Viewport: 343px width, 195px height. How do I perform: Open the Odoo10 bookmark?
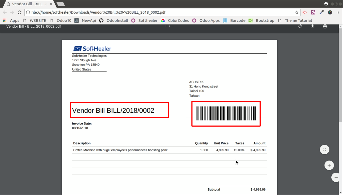[x=60, y=21]
